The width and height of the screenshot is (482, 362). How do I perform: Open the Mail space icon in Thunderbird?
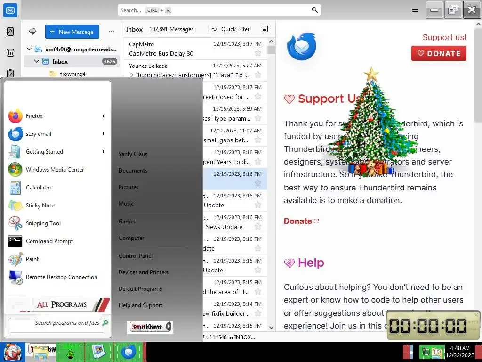[10, 10]
